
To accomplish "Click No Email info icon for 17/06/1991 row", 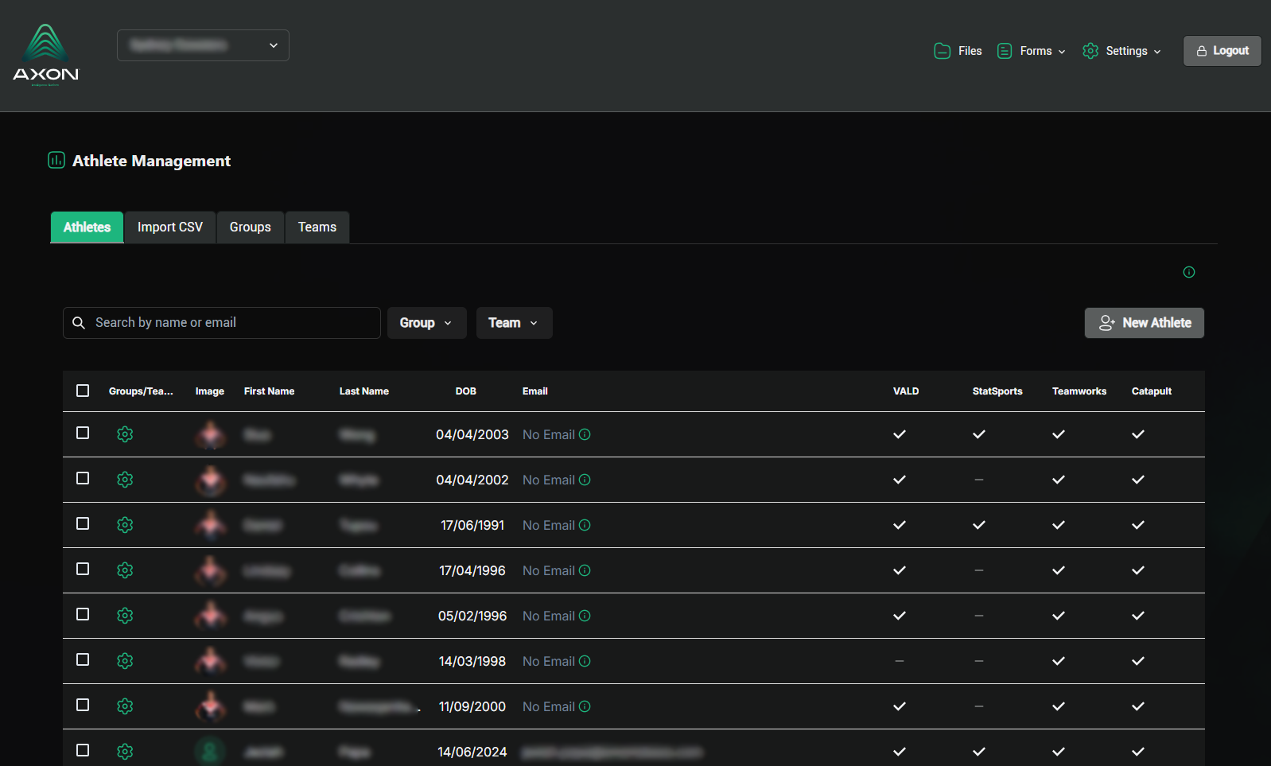I will pyautogui.click(x=585, y=525).
